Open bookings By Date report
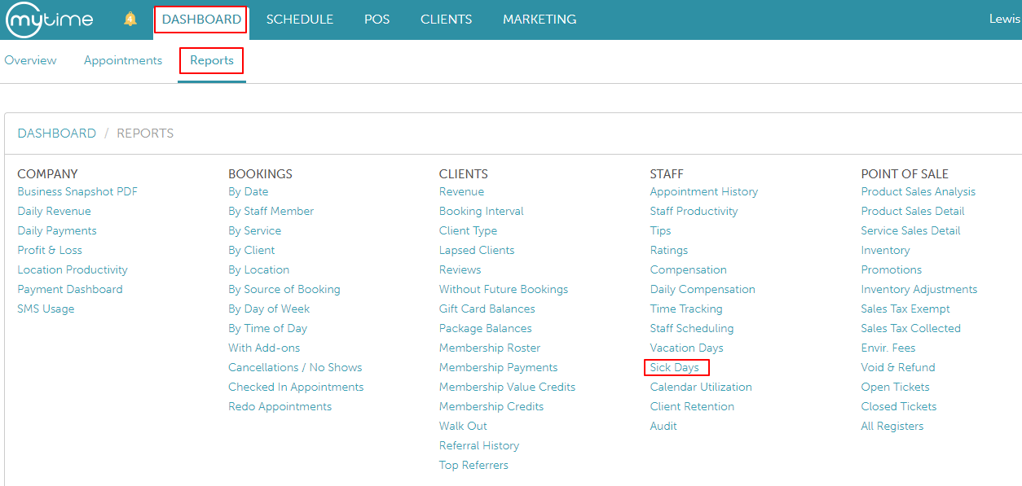This screenshot has width=1022, height=486. click(248, 192)
